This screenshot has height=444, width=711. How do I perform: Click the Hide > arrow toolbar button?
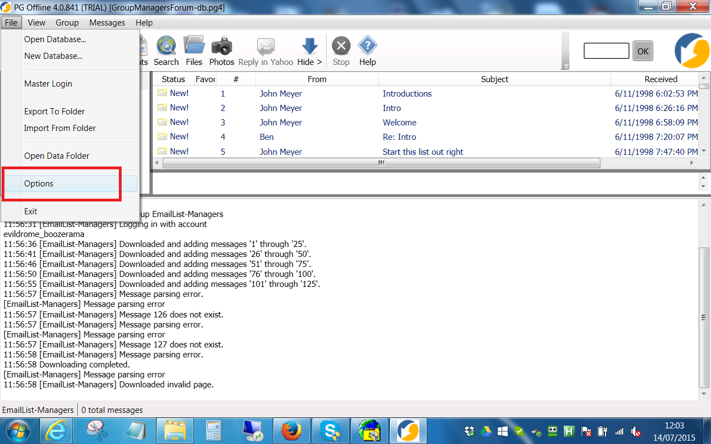pyautogui.click(x=309, y=51)
